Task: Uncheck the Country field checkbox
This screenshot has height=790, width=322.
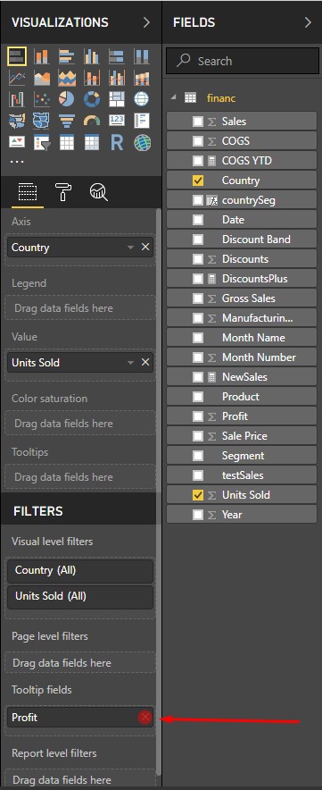Action: point(198,181)
